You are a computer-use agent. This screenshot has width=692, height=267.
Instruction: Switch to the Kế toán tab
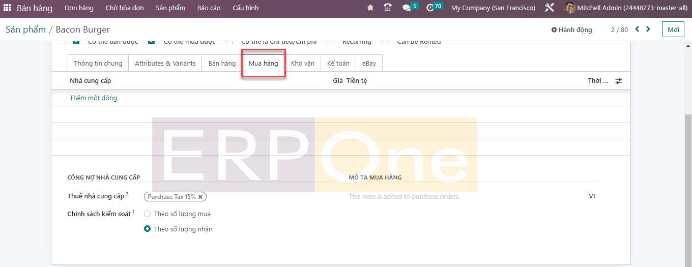tap(338, 64)
